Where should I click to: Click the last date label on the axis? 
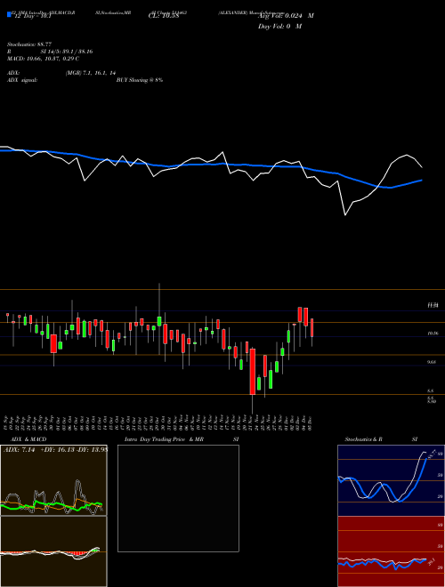coord(311,422)
